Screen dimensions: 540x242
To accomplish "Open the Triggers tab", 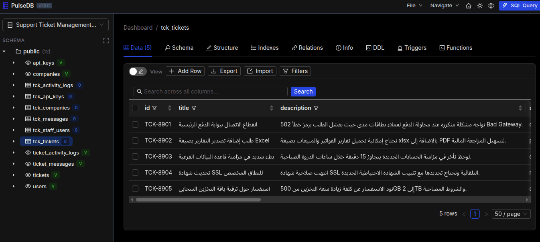I will coord(412,48).
